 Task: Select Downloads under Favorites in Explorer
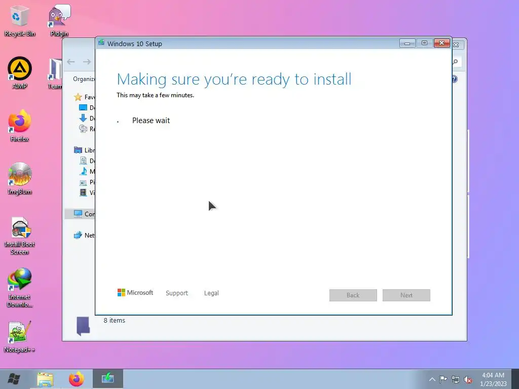click(x=87, y=118)
